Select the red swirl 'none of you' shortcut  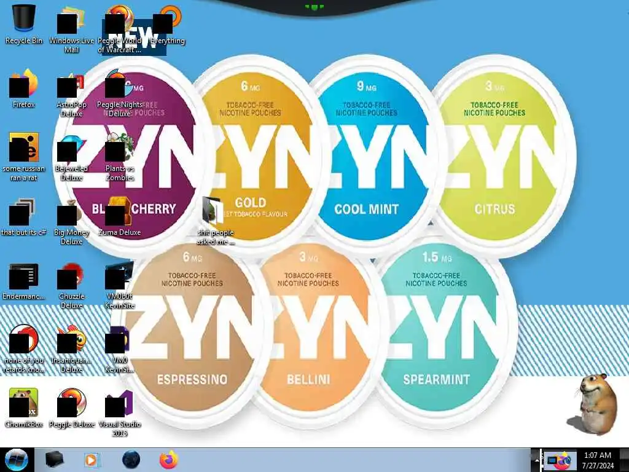pos(24,348)
